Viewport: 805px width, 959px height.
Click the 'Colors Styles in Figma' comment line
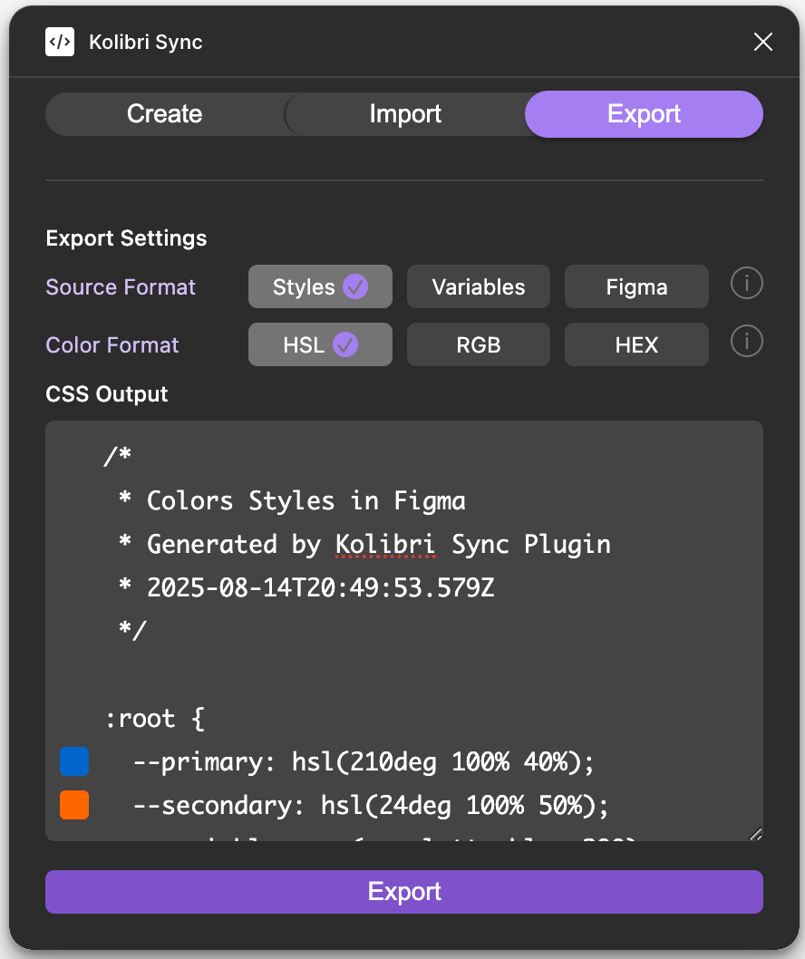coord(292,501)
